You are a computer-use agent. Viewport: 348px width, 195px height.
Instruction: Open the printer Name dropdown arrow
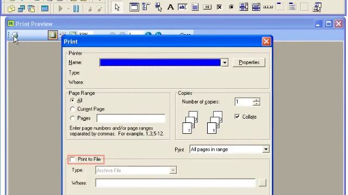(225, 63)
